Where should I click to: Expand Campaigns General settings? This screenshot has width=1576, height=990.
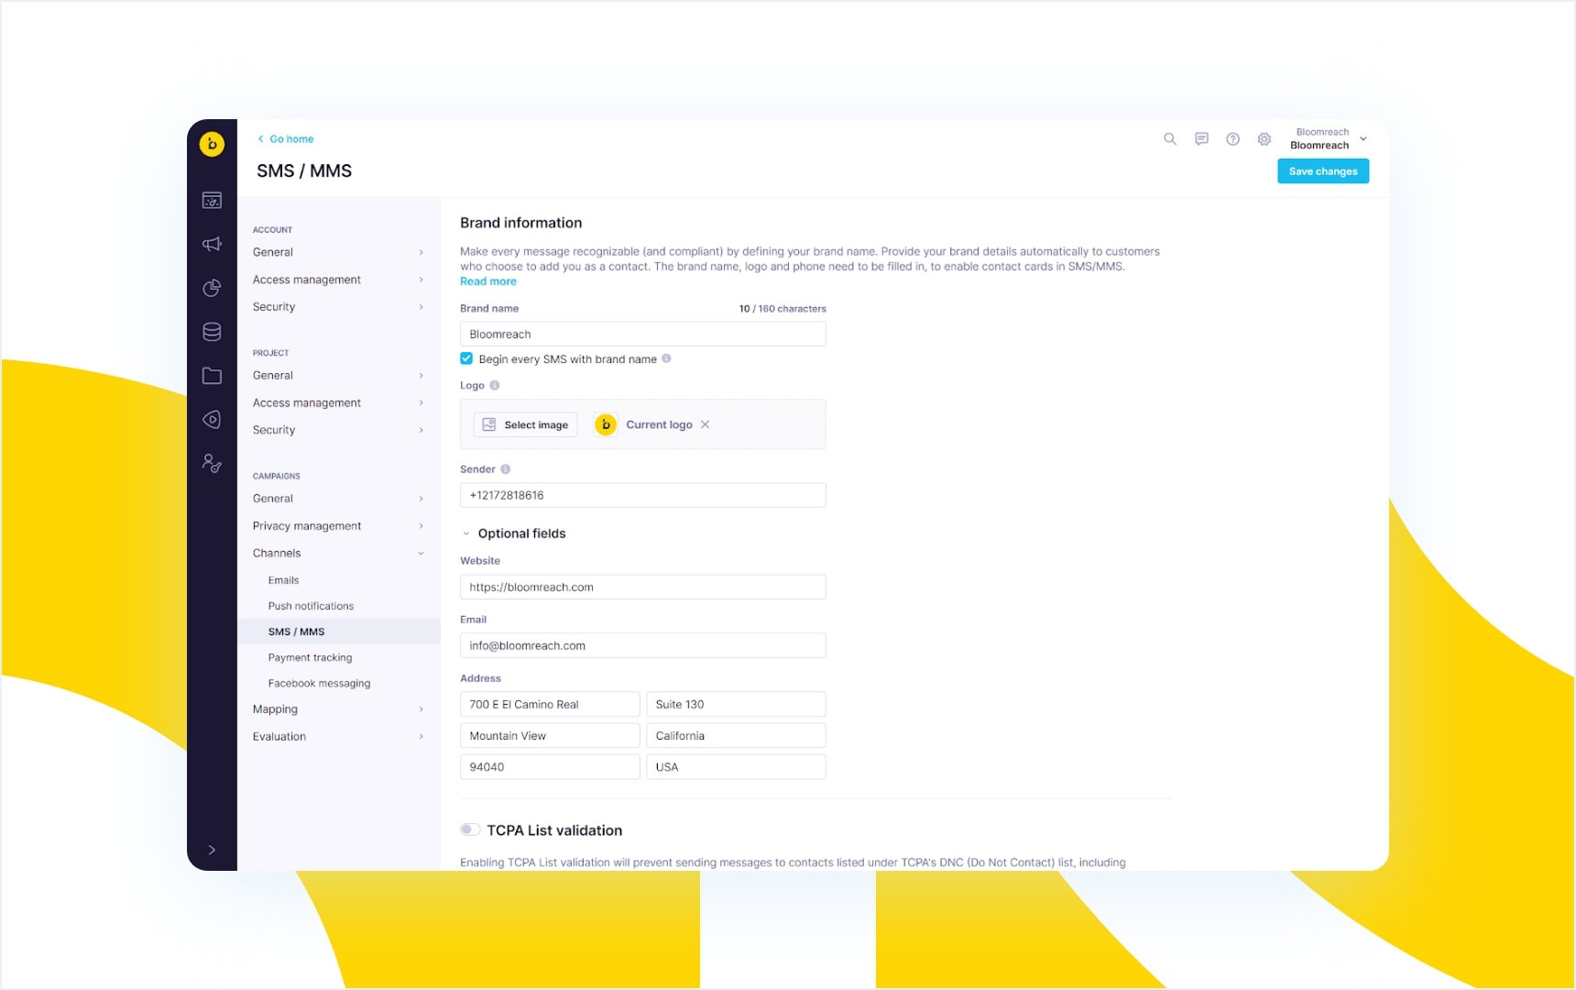[x=339, y=499]
